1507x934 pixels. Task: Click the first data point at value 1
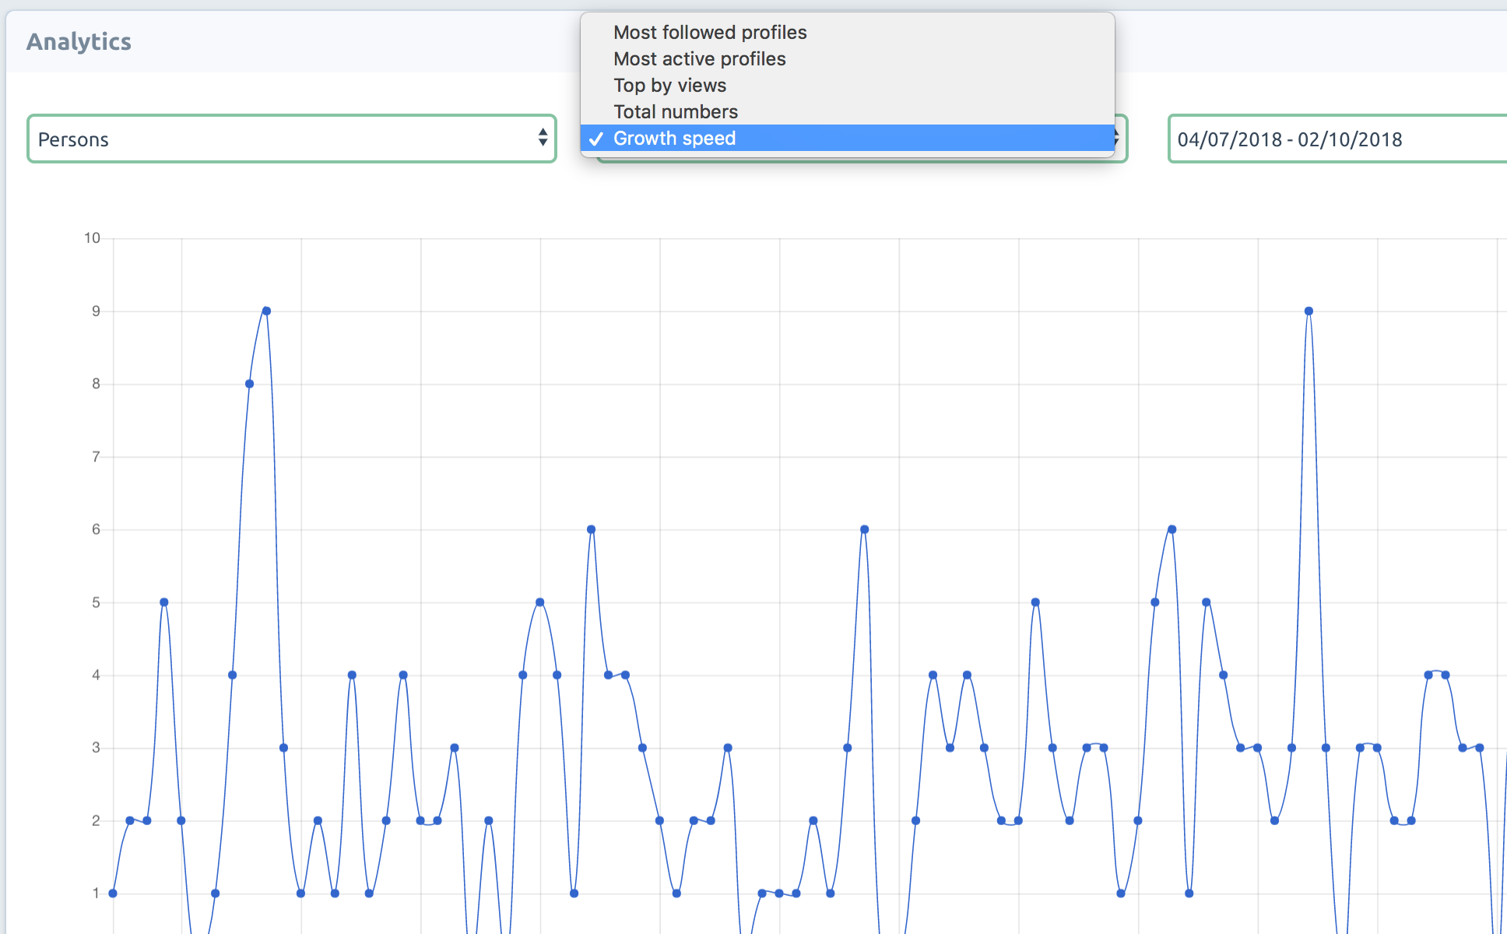113,894
